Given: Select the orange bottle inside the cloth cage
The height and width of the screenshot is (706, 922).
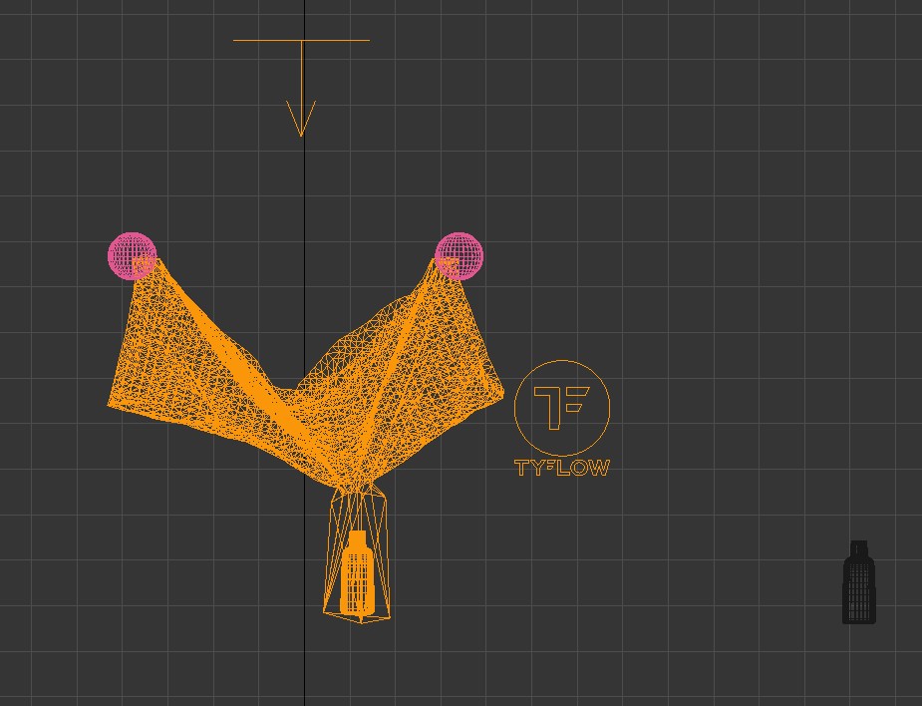Looking at the screenshot, I should pos(357,572).
